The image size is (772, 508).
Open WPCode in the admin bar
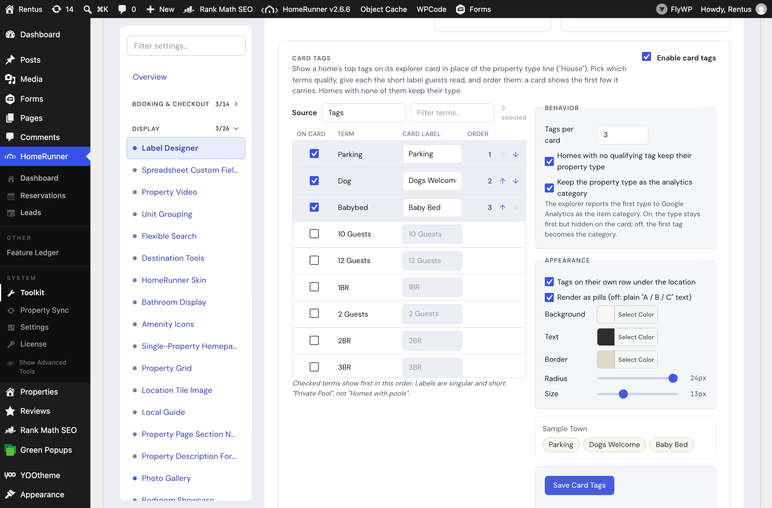click(431, 9)
